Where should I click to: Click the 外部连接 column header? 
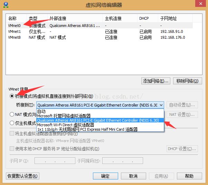(75, 18)
